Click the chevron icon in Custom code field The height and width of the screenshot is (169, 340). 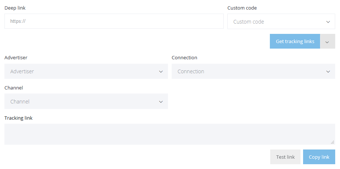328,22
